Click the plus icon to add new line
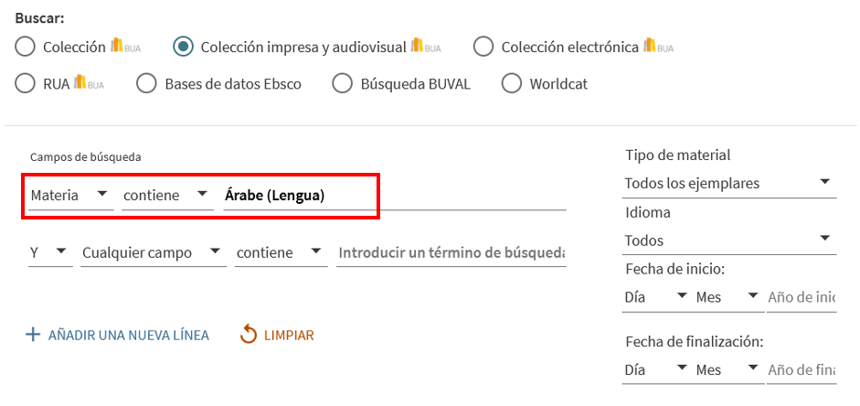Image resolution: width=860 pixels, height=406 pixels. [x=33, y=335]
